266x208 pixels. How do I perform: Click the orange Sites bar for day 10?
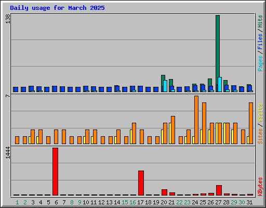87,137
